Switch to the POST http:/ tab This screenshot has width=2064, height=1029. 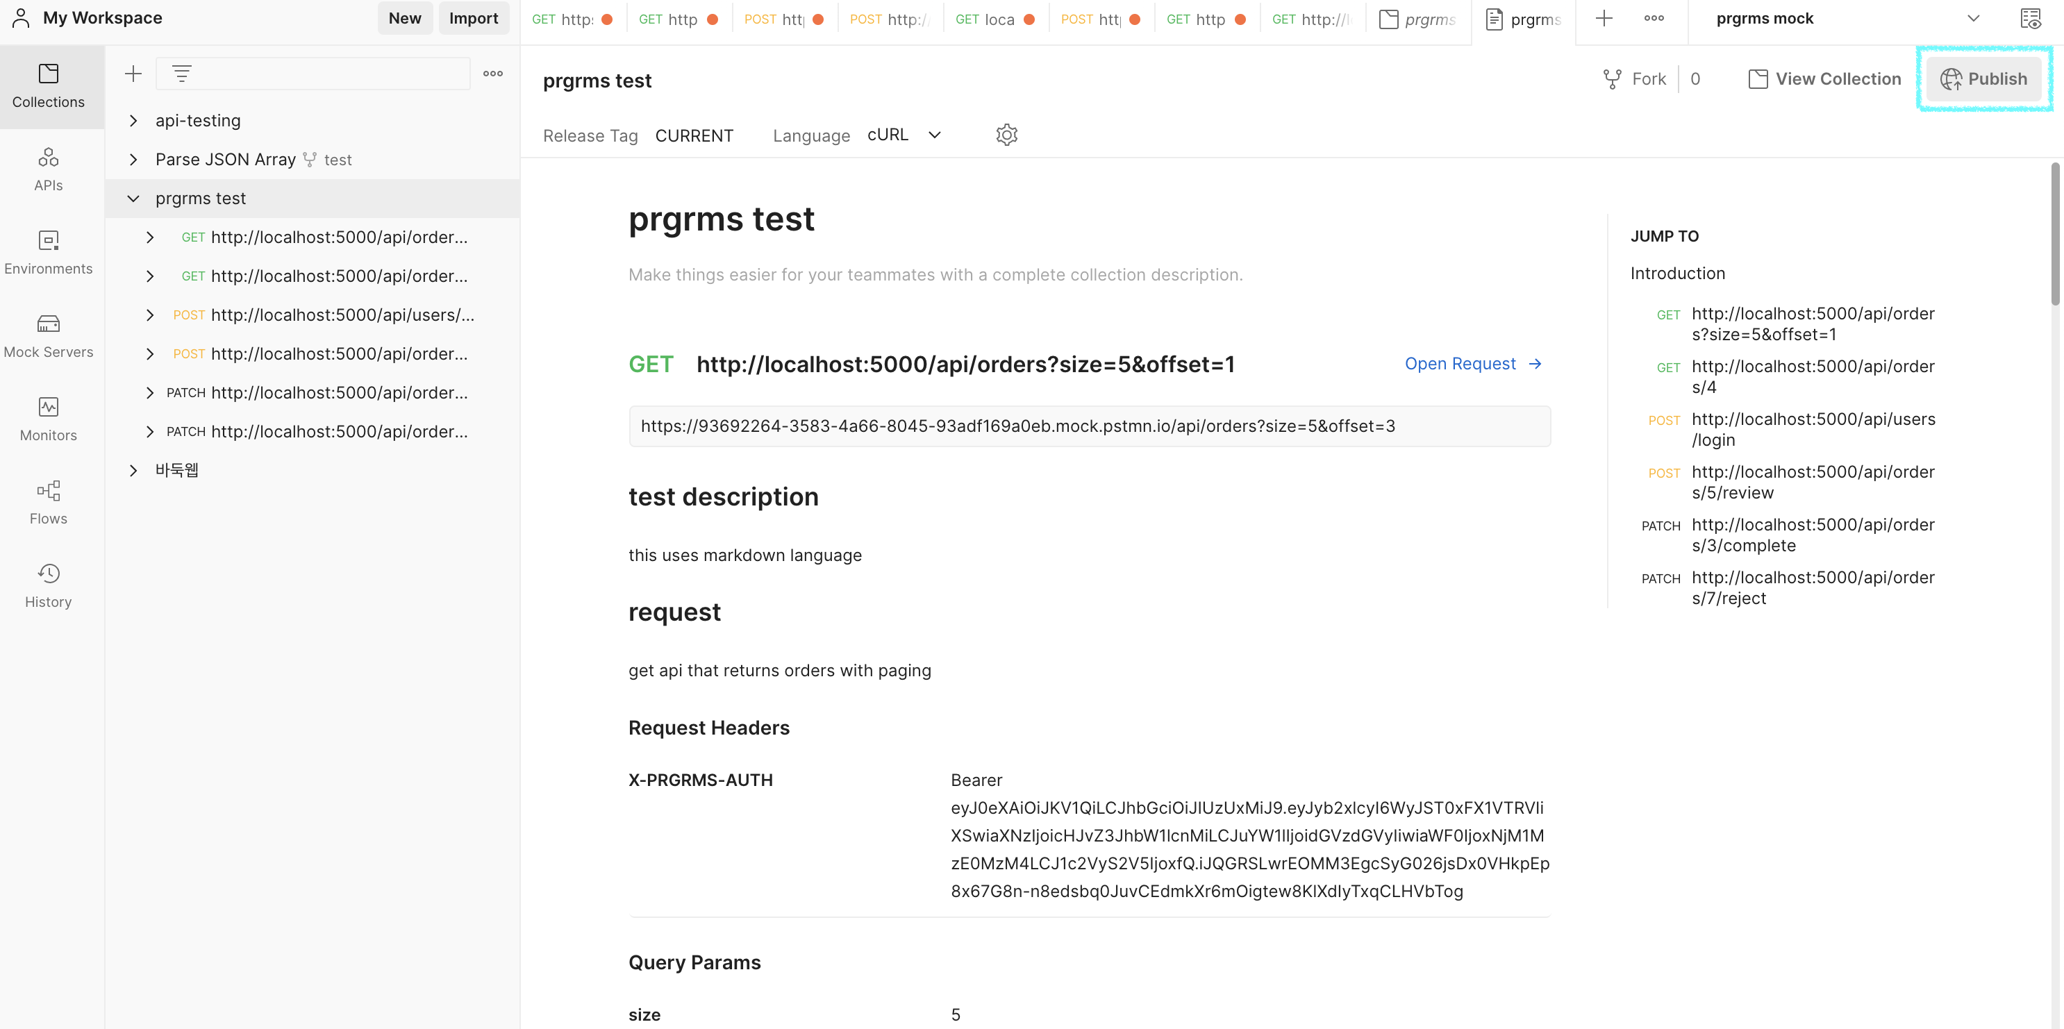[x=890, y=19]
